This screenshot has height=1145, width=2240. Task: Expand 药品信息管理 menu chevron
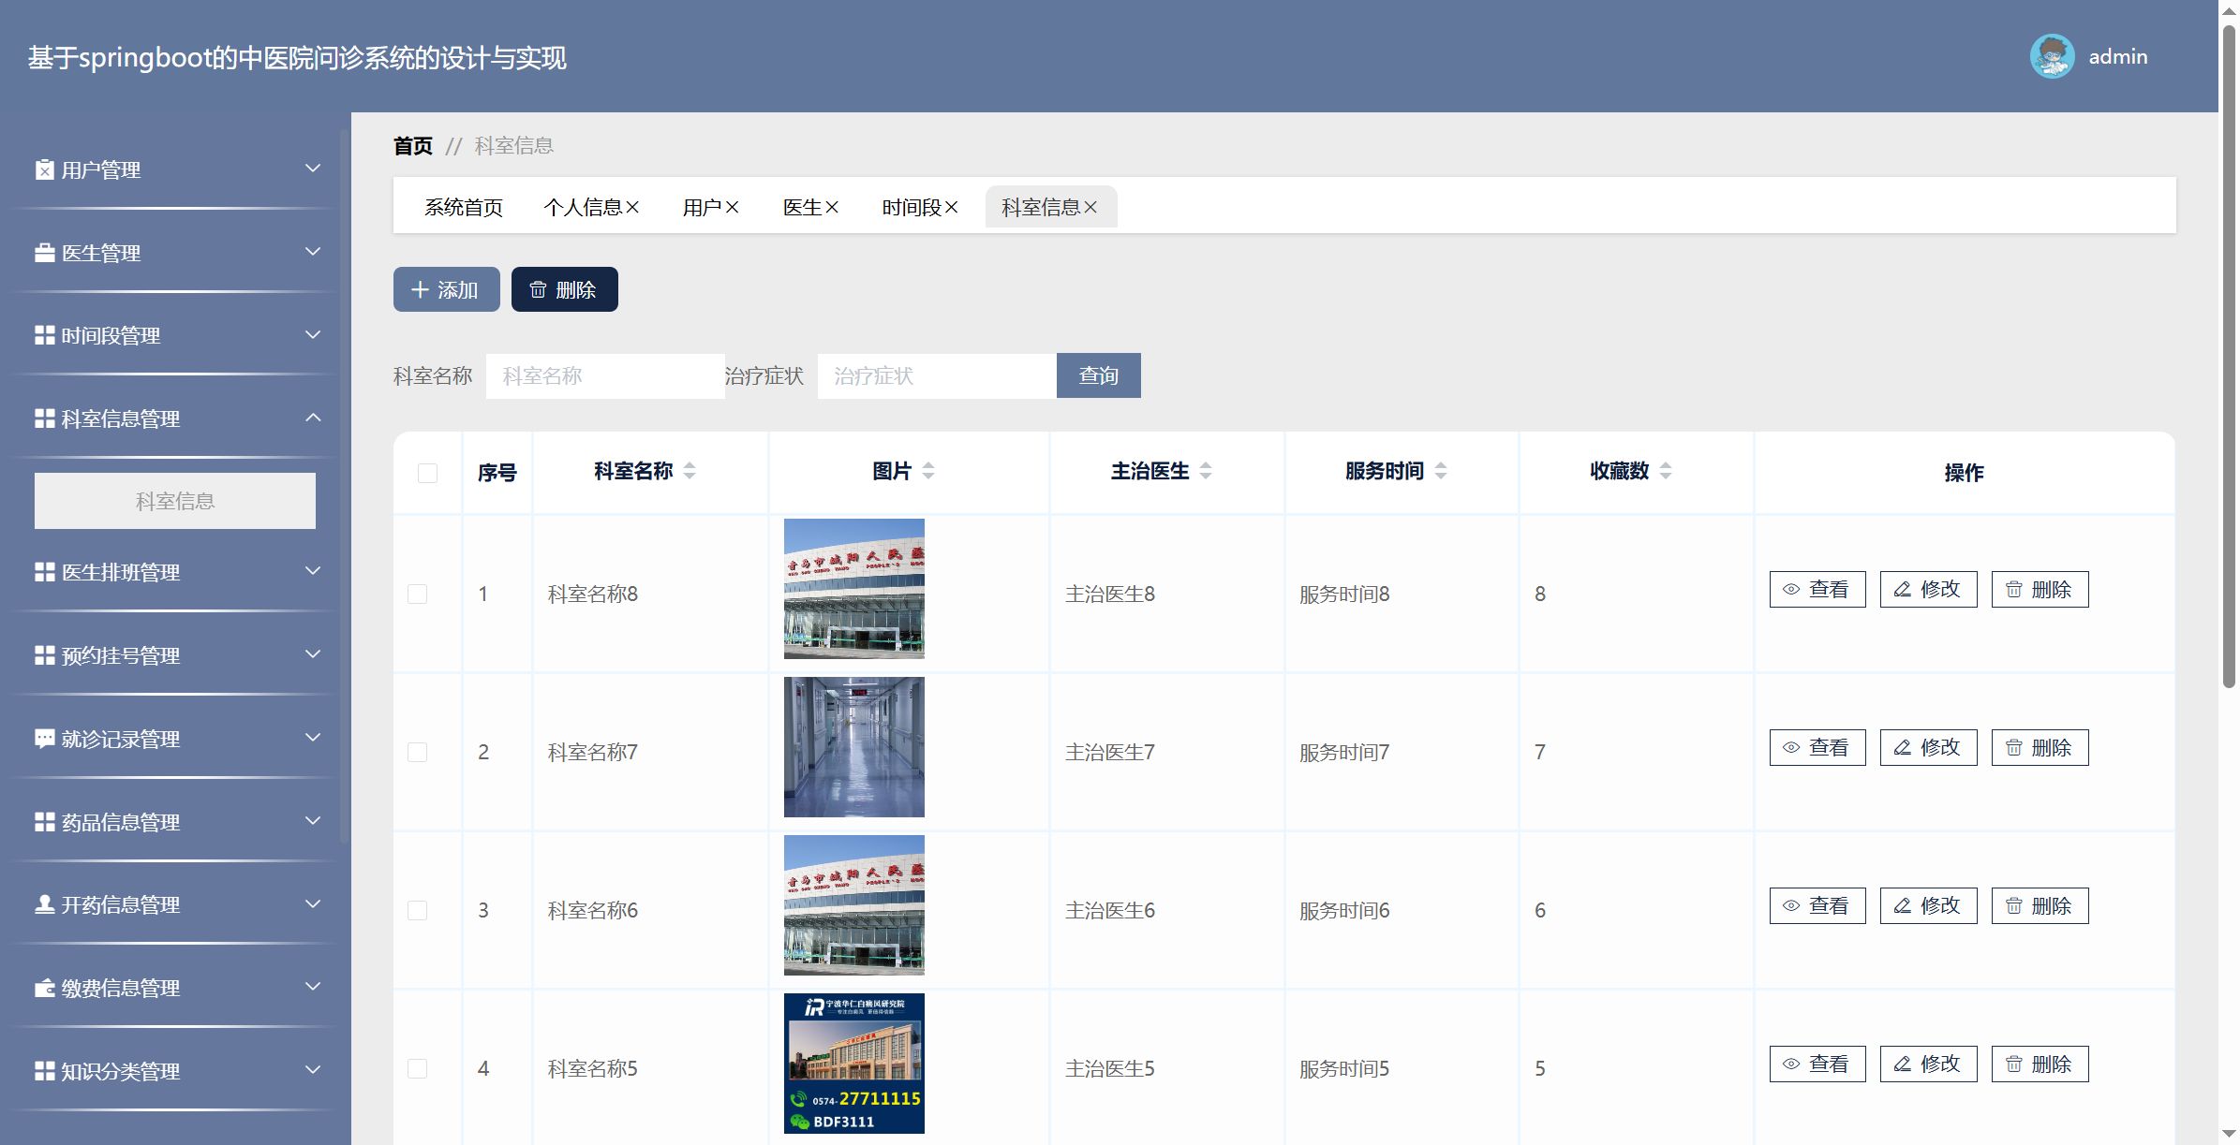pyautogui.click(x=313, y=821)
